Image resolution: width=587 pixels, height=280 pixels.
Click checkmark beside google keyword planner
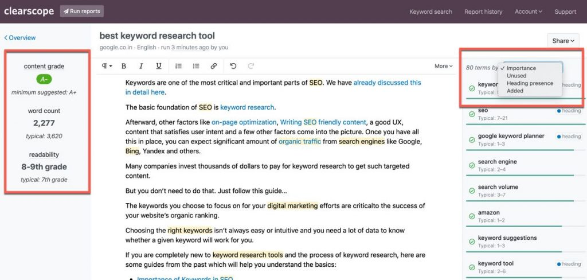click(x=472, y=139)
